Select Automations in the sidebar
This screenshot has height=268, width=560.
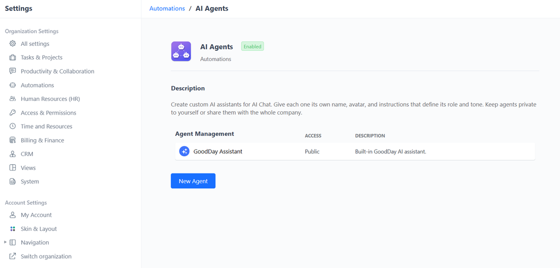point(38,85)
